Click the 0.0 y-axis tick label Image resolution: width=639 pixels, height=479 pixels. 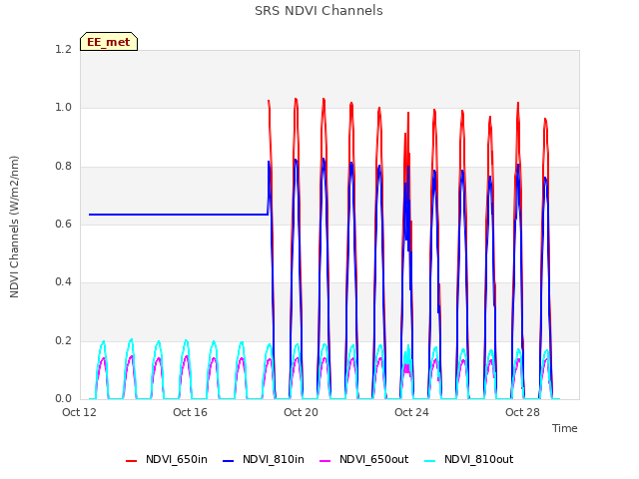[x=63, y=398]
